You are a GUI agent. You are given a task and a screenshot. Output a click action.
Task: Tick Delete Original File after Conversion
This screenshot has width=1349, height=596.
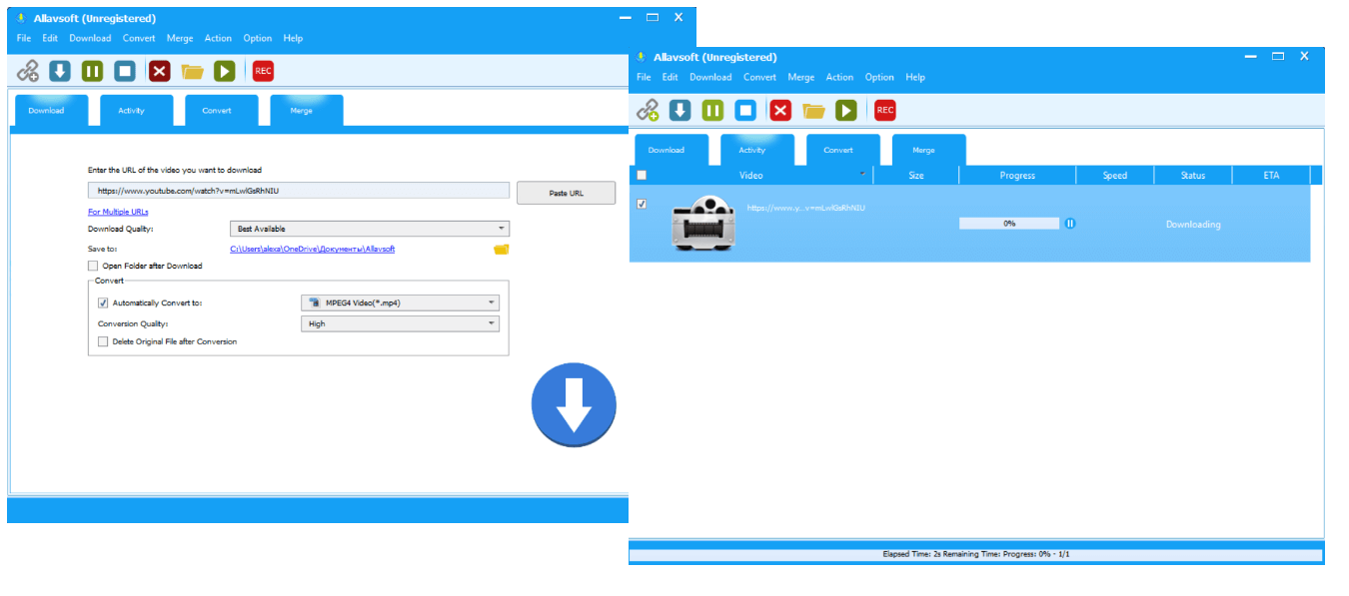(103, 341)
